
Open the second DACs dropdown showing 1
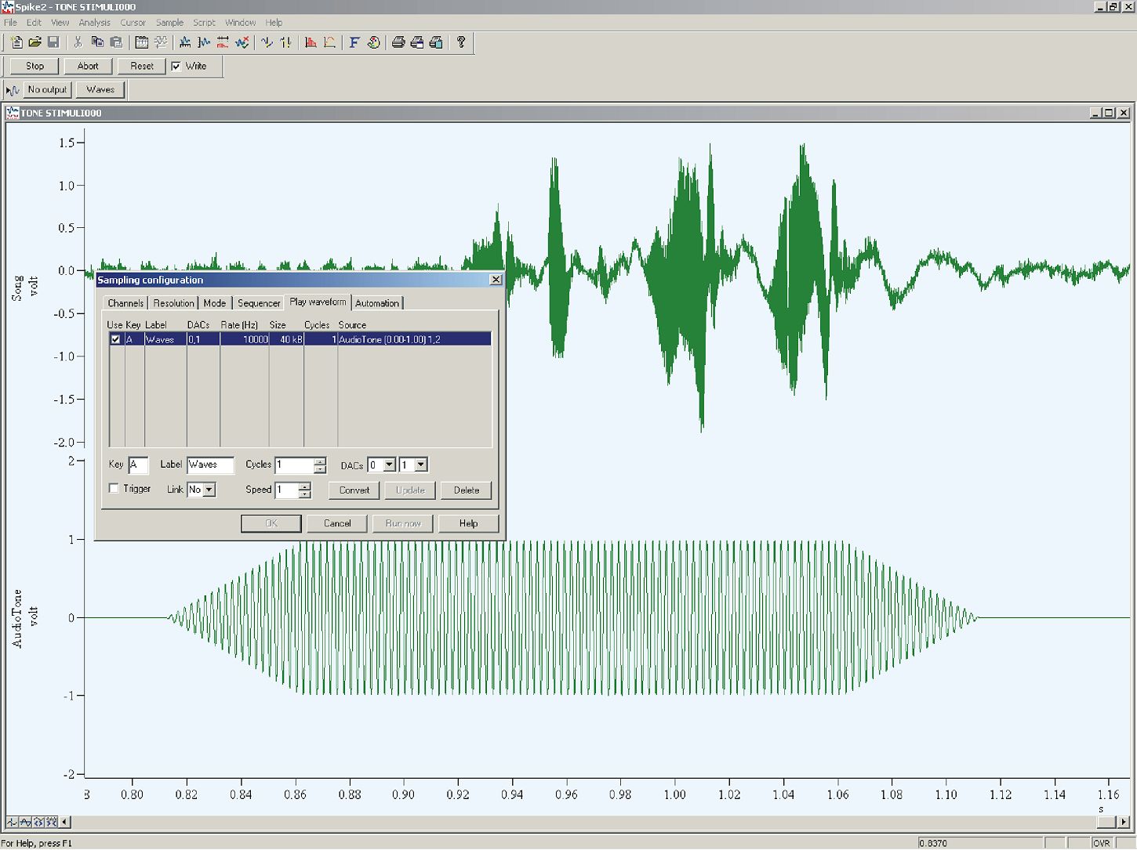420,465
